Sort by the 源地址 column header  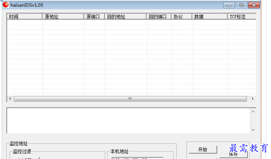tap(63, 16)
